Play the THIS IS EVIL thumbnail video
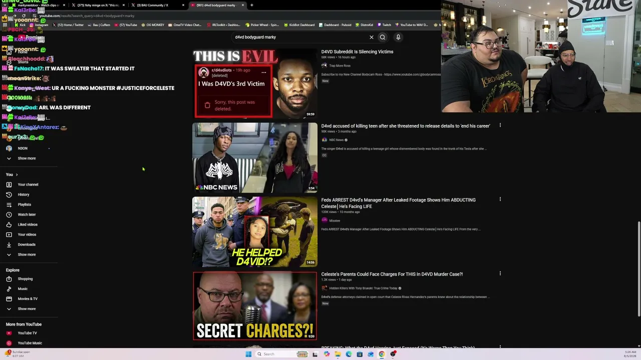This screenshot has height=360, width=641. [x=254, y=83]
